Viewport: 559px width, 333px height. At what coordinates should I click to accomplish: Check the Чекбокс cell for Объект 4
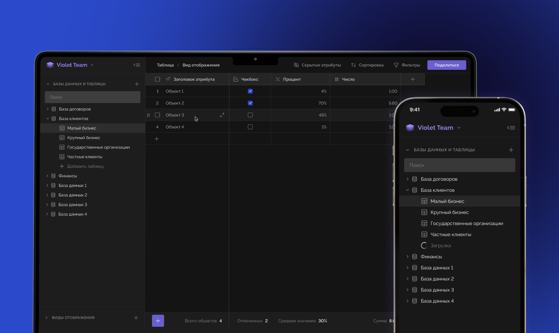250,127
